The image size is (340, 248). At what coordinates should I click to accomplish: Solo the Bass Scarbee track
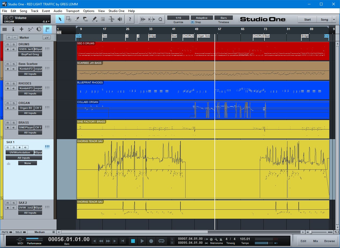(13, 64)
